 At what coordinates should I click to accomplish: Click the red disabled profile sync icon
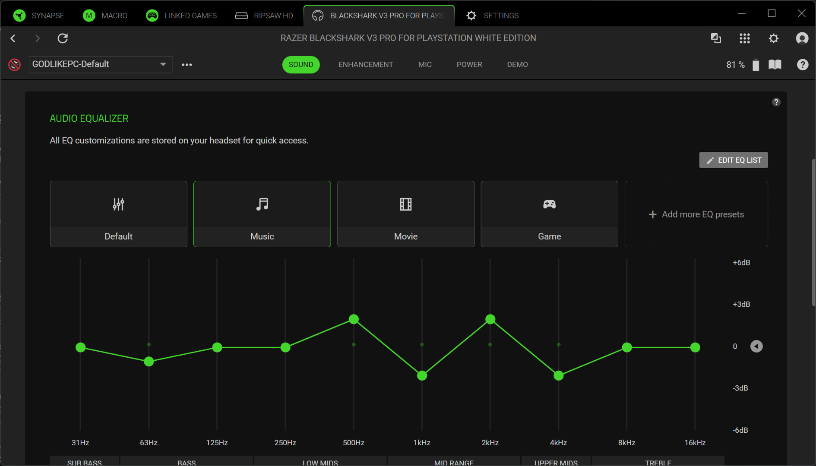15,65
